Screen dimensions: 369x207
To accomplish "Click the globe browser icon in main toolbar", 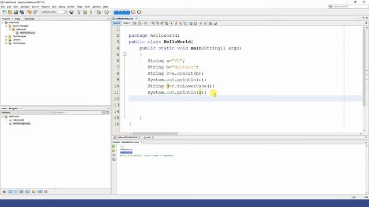I will pos(71,12).
